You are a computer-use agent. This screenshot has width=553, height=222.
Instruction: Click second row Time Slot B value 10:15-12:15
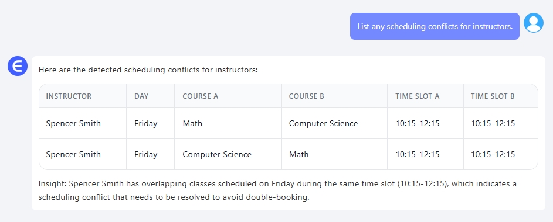point(493,155)
